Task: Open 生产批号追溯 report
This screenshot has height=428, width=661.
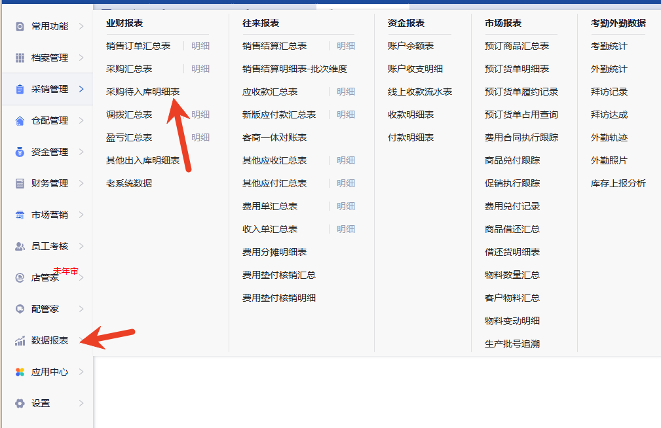Action: tap(512, 344)
